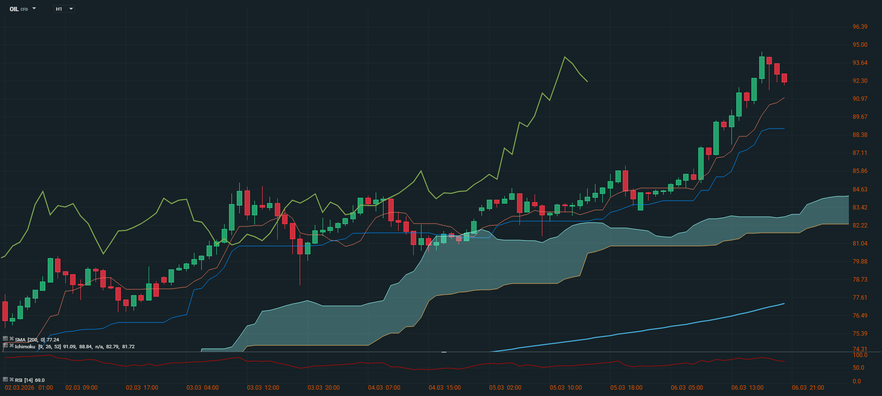The width and height of the screenshot is (882, 396).
Task: Click the 84.63 price axis label
Action: (860, 189)
